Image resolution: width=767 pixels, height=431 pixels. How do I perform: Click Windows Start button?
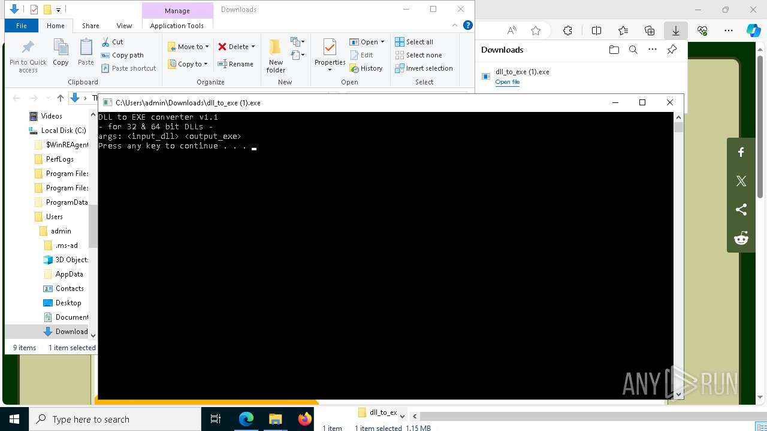(x=14, y=419)
